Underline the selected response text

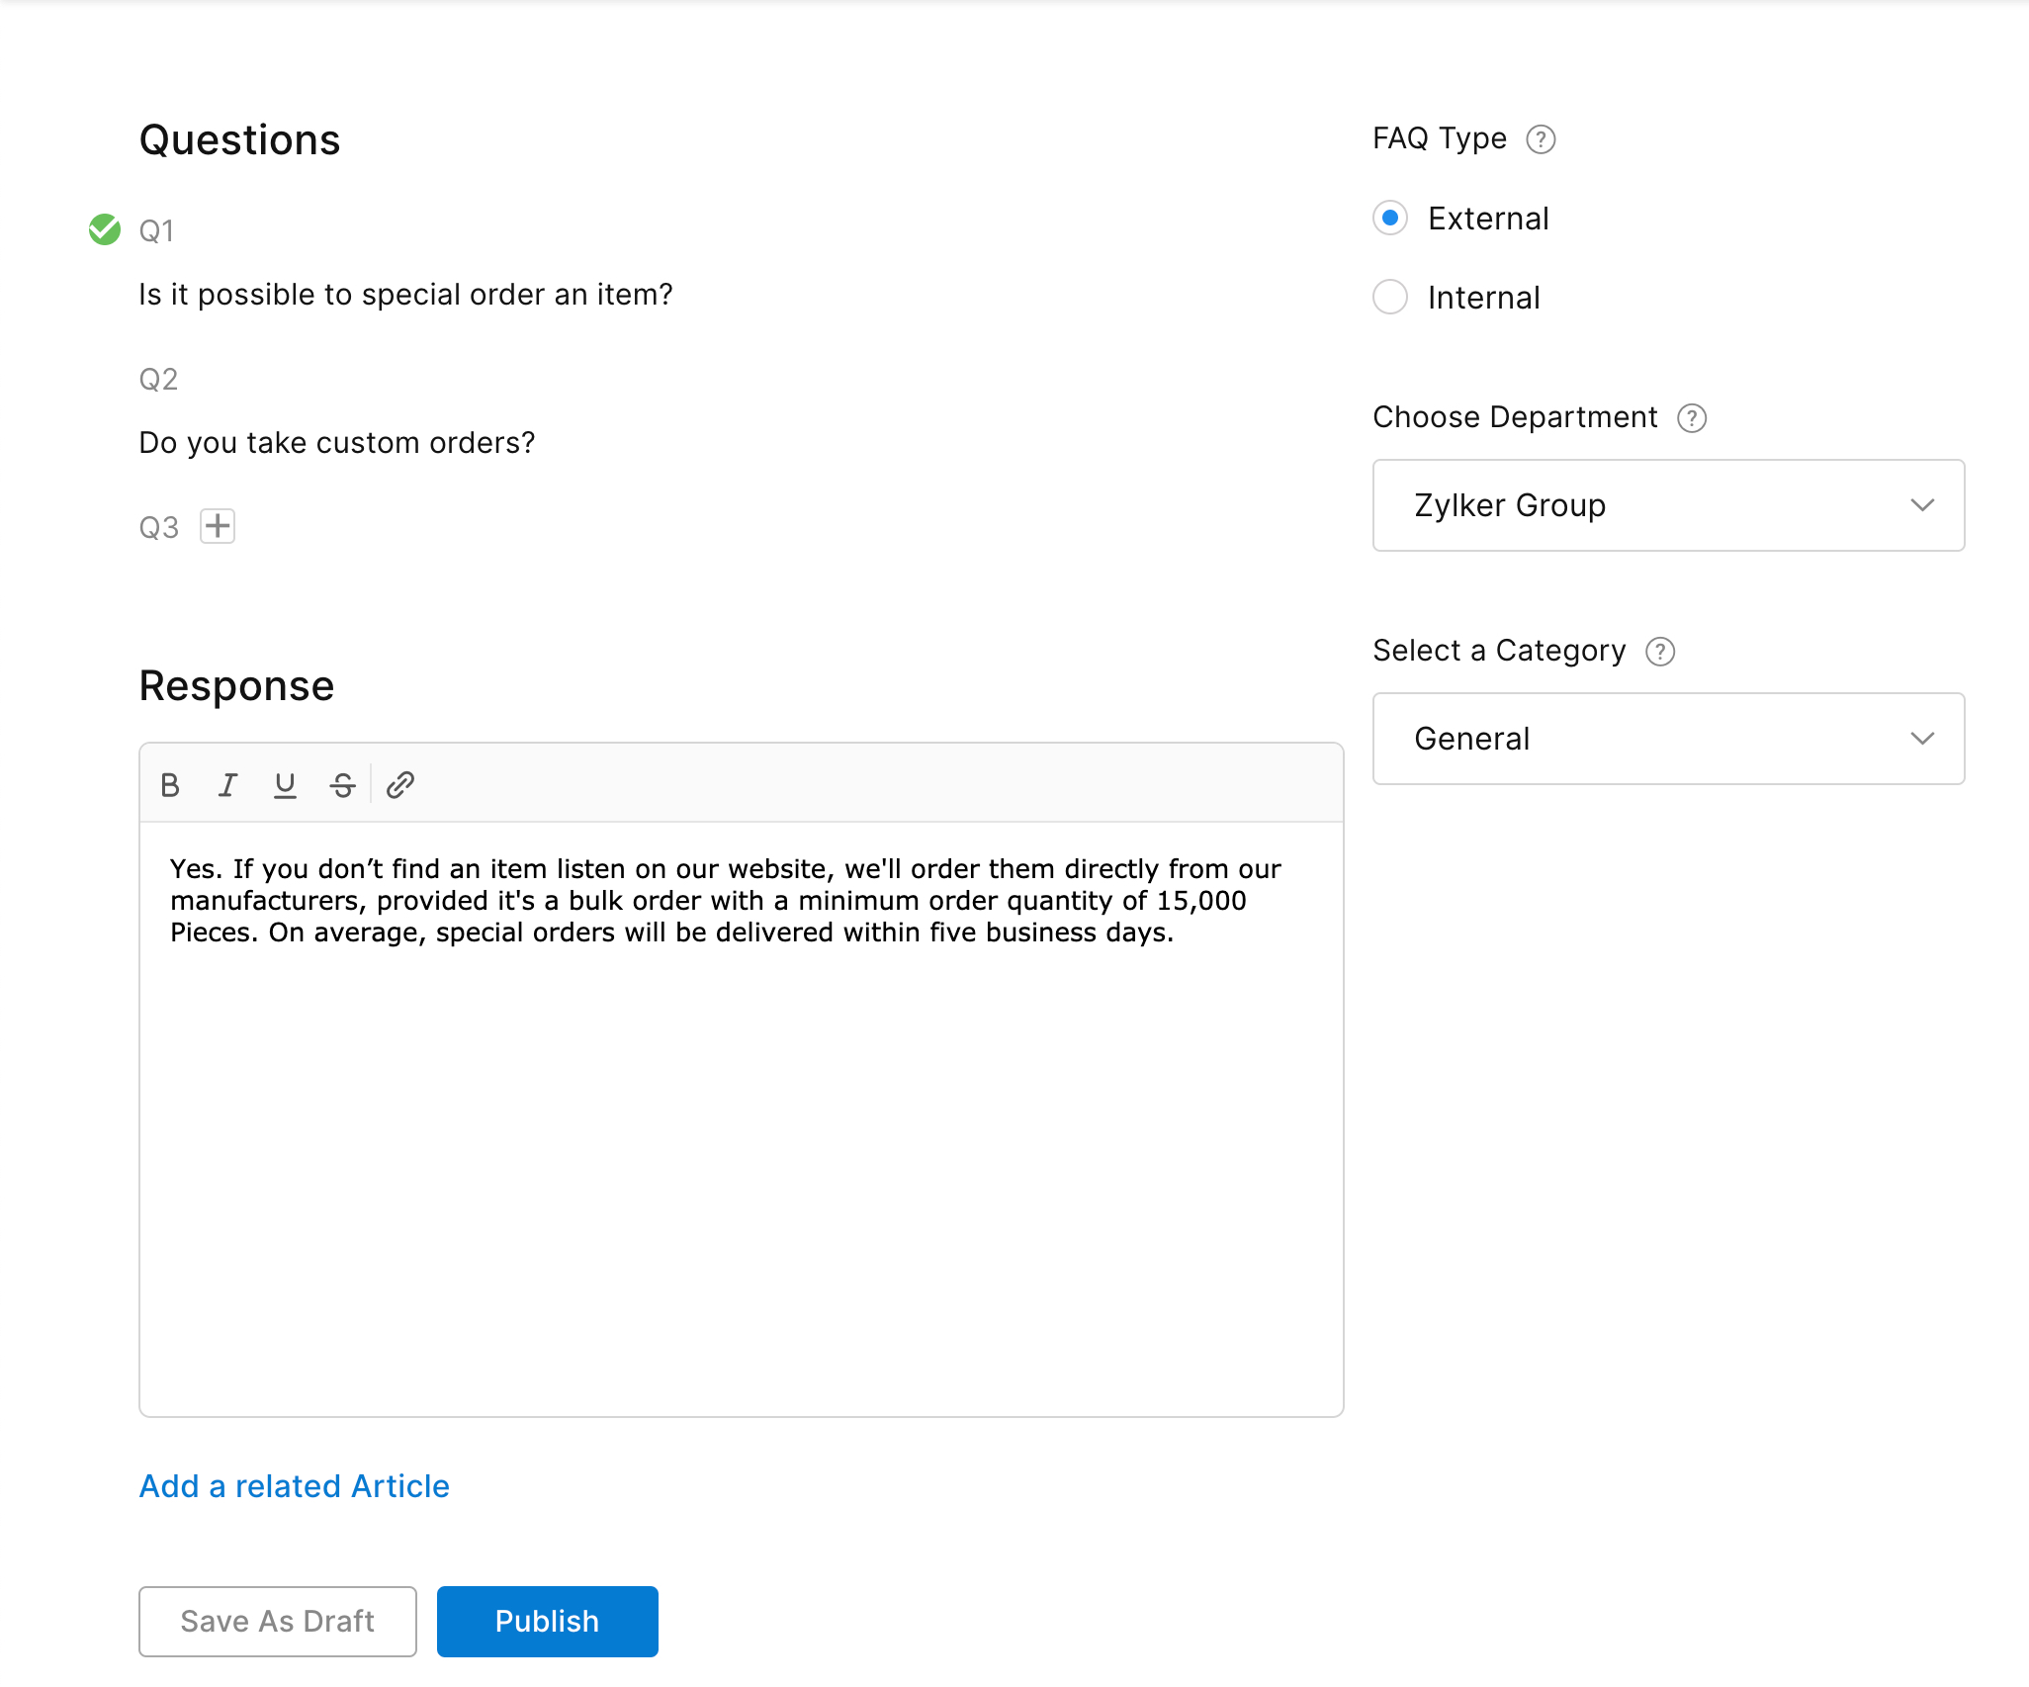click(285, 785)
